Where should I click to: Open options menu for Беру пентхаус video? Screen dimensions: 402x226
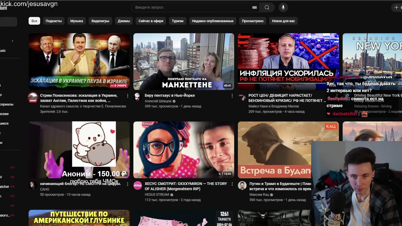[232, 95]
